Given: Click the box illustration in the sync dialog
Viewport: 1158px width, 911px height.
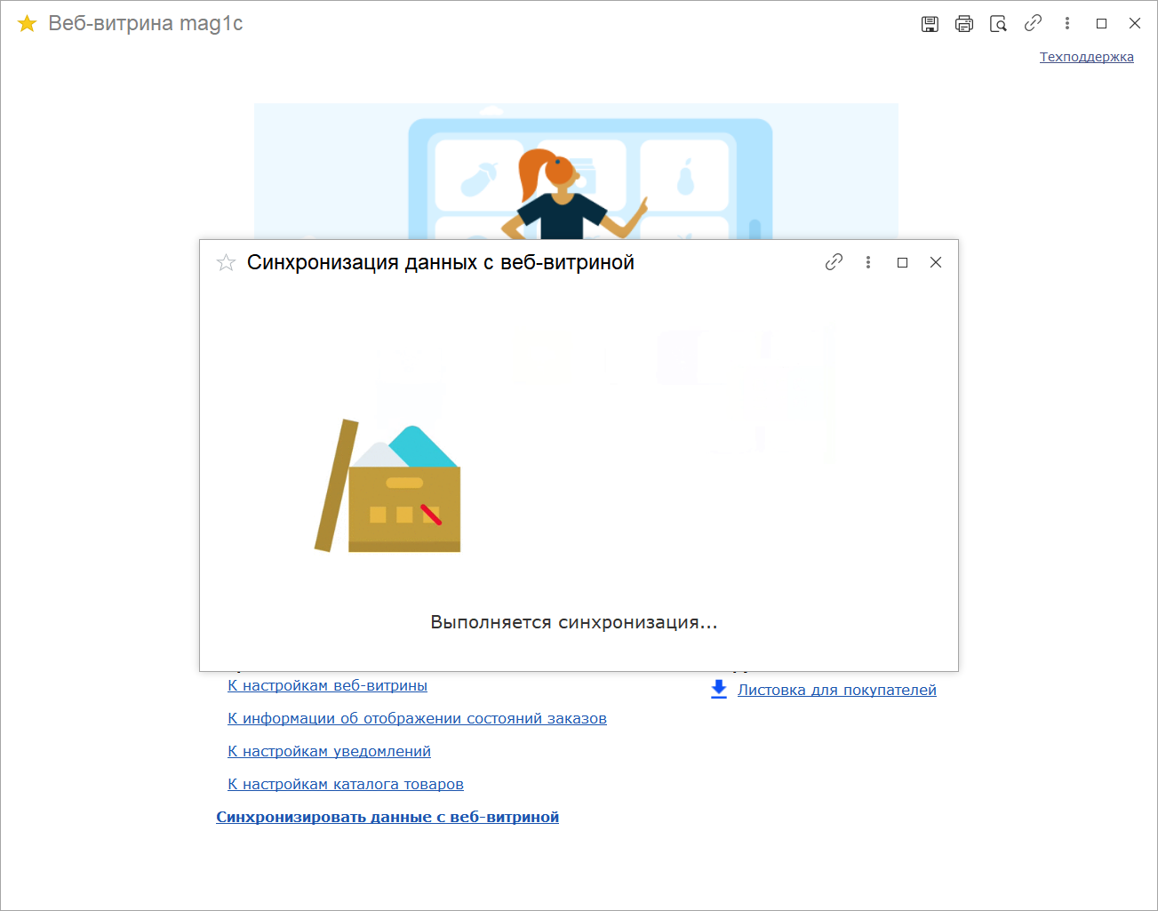Looking at the screenshot, I should coord(388,486).
